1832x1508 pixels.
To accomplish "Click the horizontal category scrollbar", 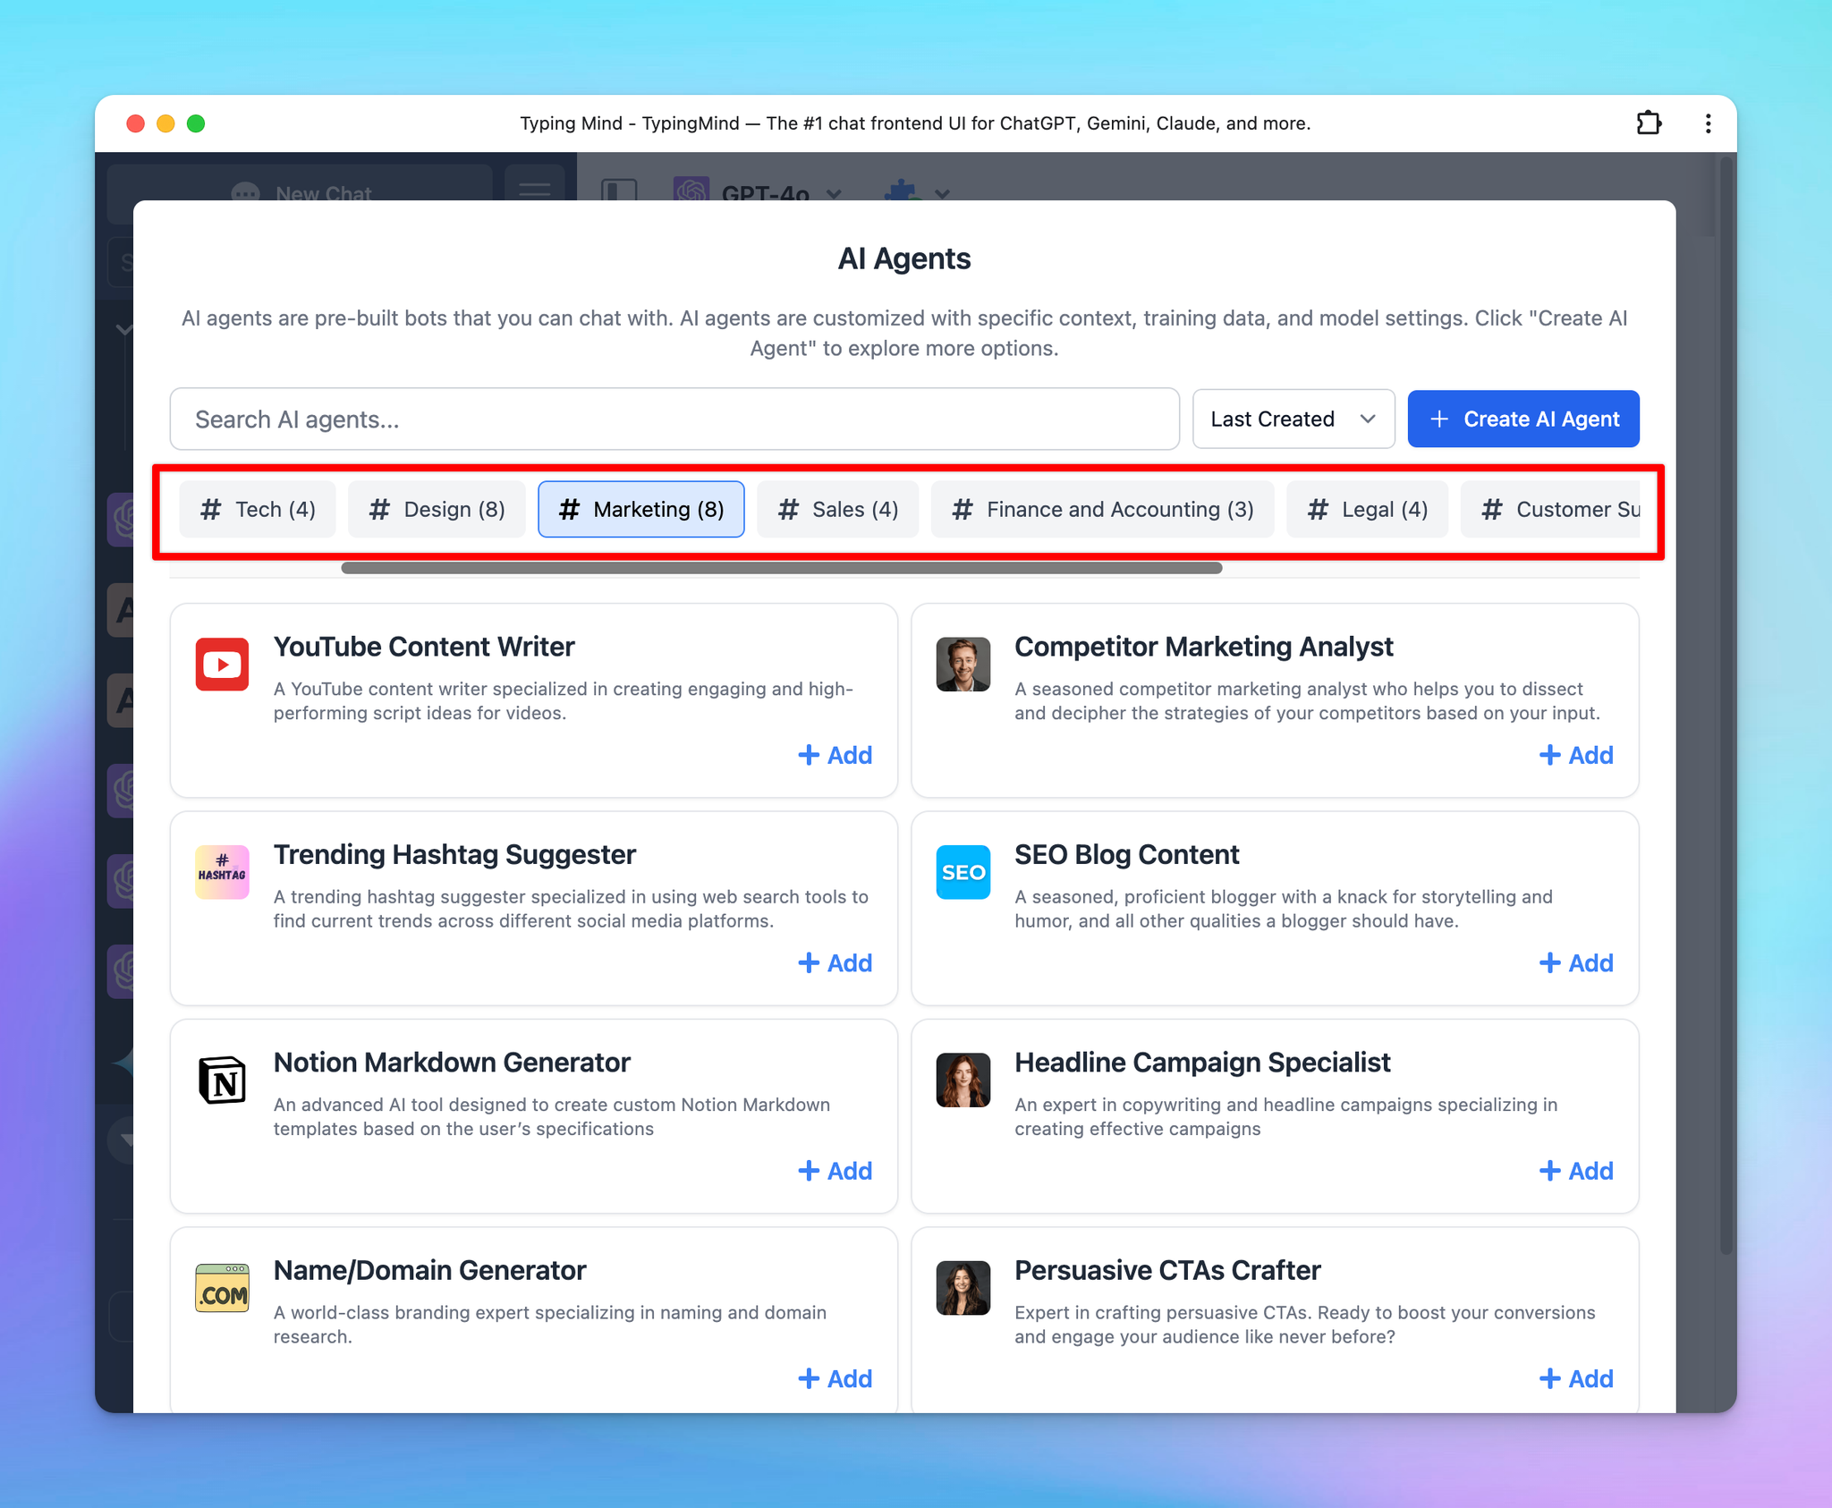I will pyautogui.click(x=781, y=568).
